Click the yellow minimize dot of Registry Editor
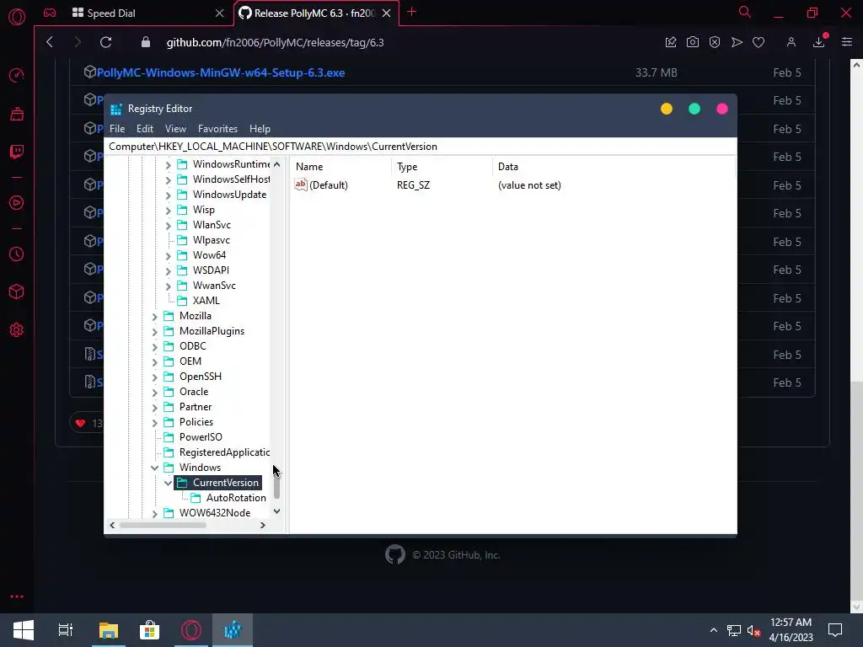 [666, 109]
